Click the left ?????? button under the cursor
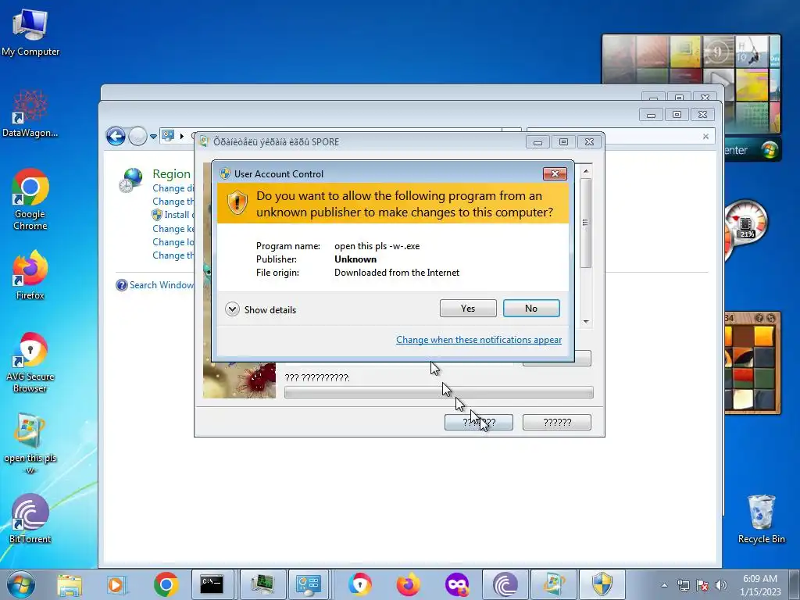The width and height of the screenshot is (800, 600). coord(479,423)
